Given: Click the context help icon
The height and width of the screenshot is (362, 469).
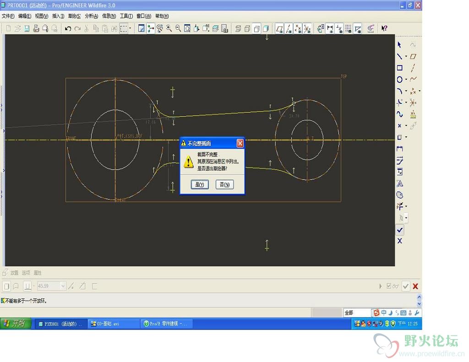Looking at the screenshot, I should click(x=384, y=28).
